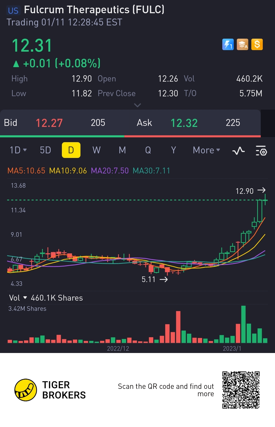Tap the 13.68 price axis label
The image size is (275, 427).
click(18, 185)
